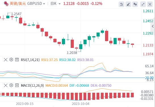Click the 2023-10-04 date label

[81, 104]
